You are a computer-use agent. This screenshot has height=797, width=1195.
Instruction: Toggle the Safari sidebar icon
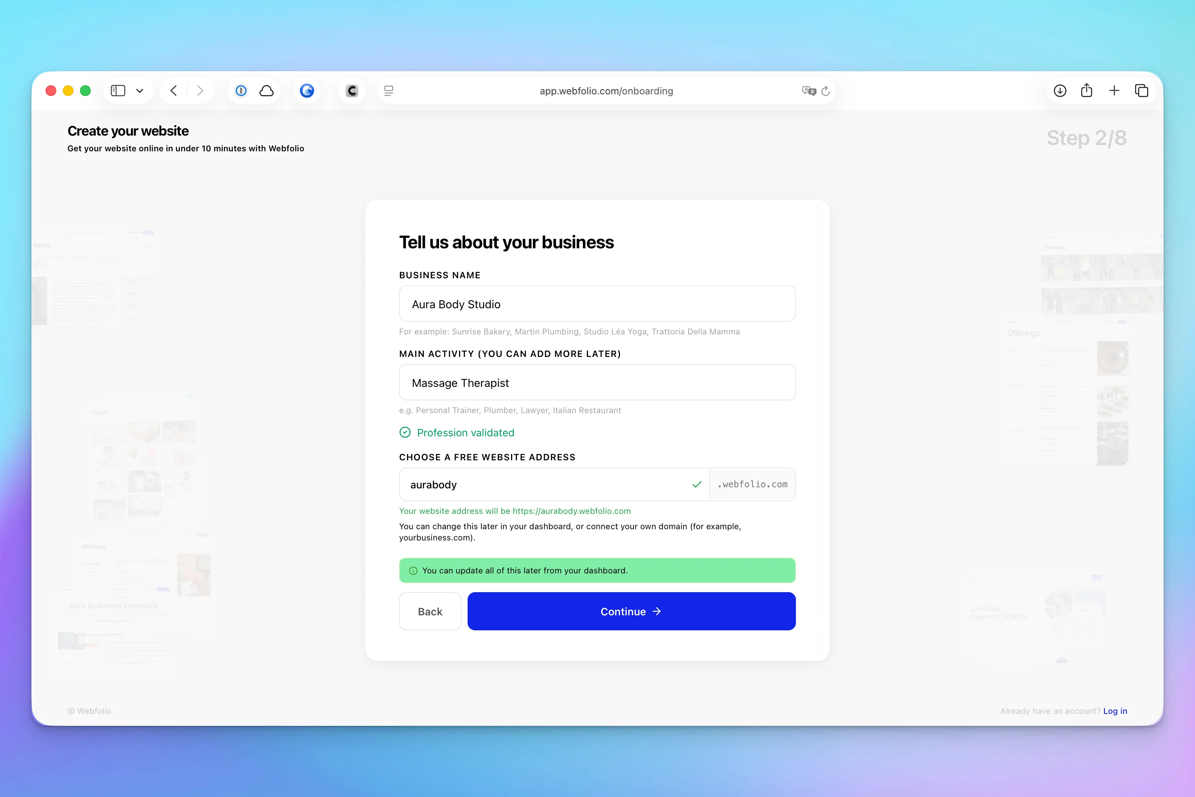coord(118,91)
